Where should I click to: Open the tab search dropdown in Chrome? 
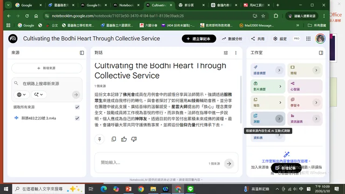[x=8, y=5]
